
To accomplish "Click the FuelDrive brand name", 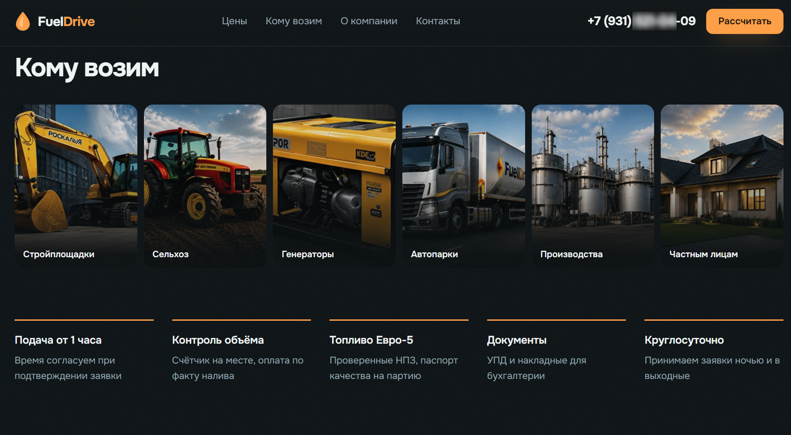I will pos(66,22).
